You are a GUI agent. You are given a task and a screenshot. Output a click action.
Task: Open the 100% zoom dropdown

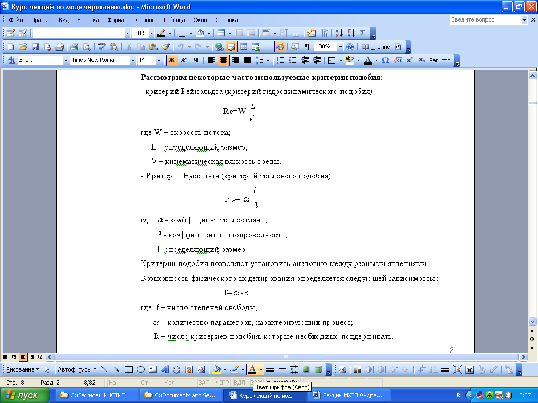tap(340, 47)
